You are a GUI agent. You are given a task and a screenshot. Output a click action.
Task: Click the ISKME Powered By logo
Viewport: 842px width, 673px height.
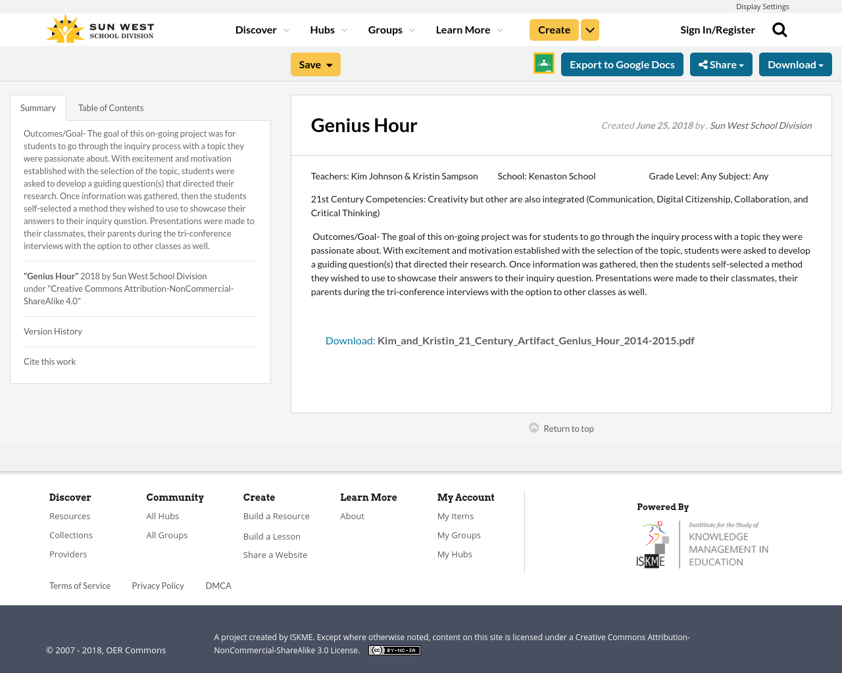(x=703, y=544)
